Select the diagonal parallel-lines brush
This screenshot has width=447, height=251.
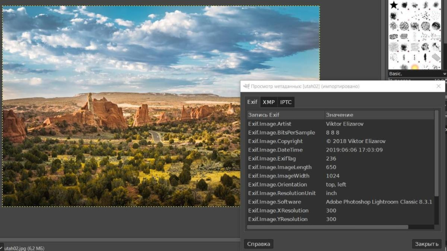436,57
